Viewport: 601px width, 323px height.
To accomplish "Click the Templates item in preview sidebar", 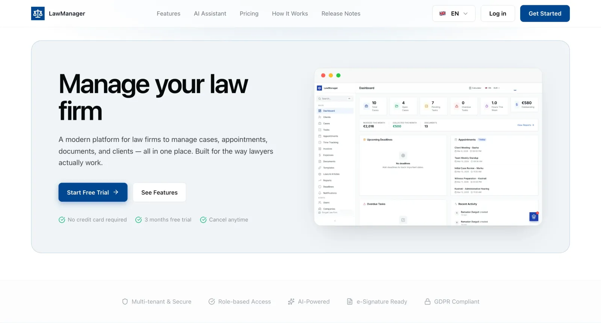I will tap(335, 168).
